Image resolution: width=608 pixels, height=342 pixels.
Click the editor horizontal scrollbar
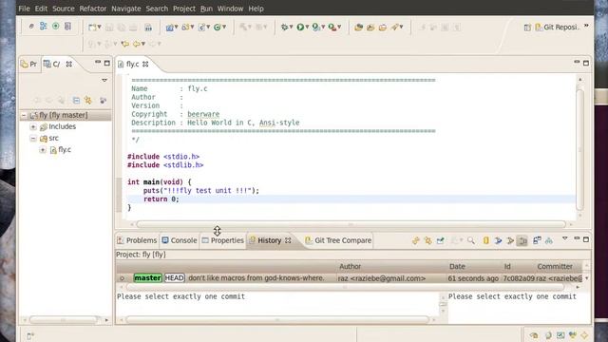(351, 224)
